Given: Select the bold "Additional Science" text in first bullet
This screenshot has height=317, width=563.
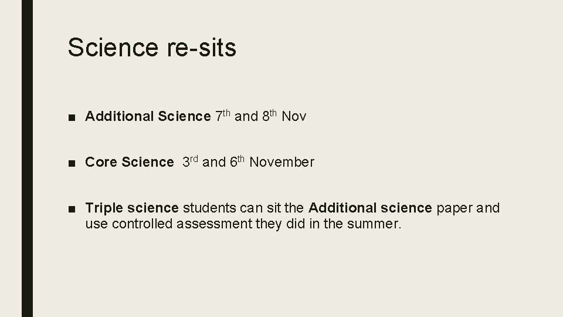Looking at the screenshot, I should tap(148, 117).
